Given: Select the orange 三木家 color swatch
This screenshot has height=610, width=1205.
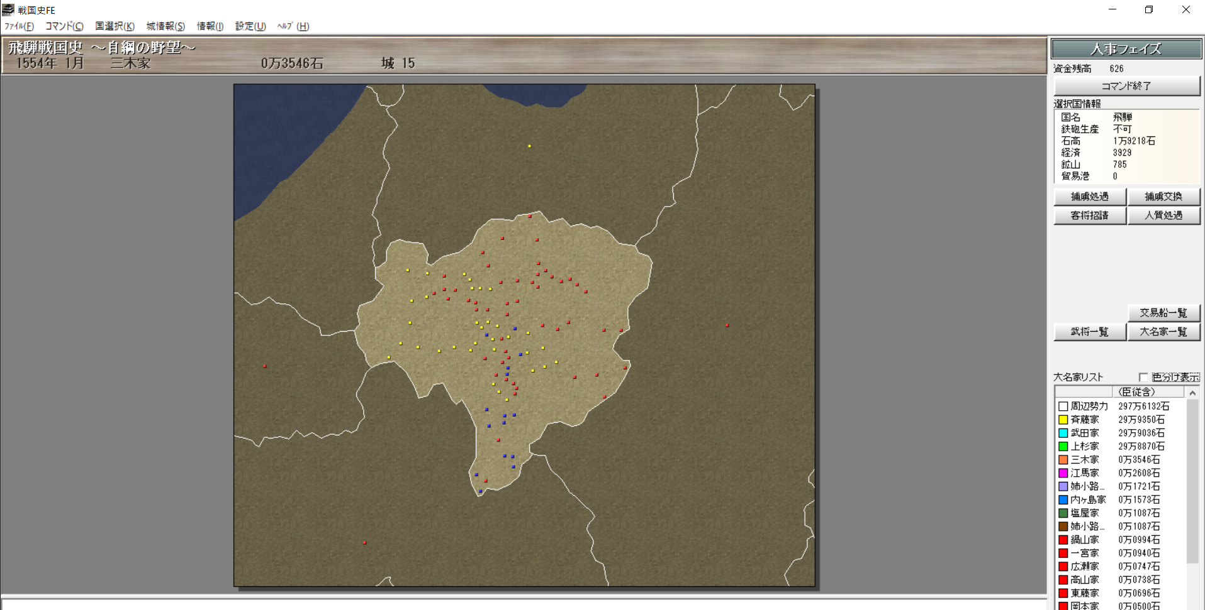Looking at the screenshot, I should click(x=1063, y=460).
